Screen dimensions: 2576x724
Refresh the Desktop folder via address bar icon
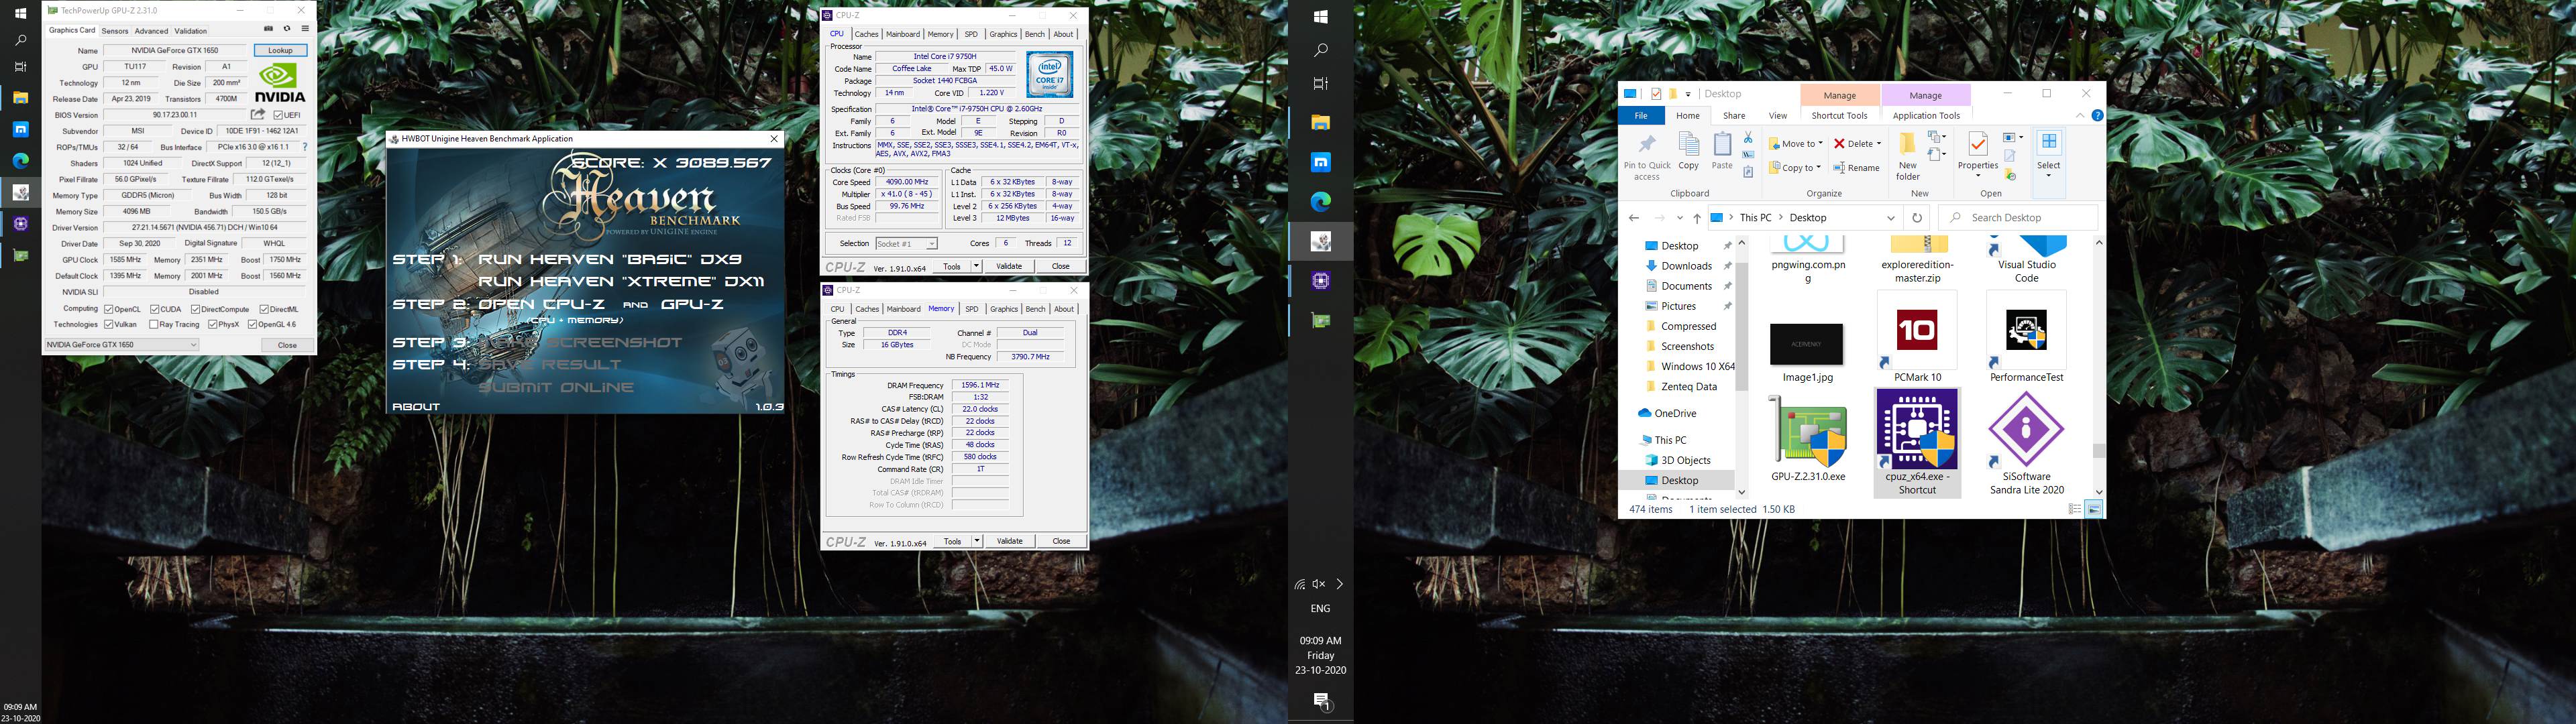1917,218
